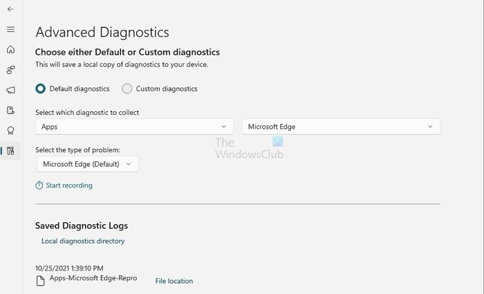Open the Achievements badge sidebar icon

click(x=10, y=130)
